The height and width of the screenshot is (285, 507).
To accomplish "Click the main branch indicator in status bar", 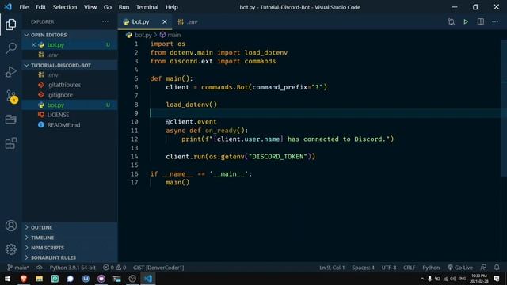I will 18,268.
